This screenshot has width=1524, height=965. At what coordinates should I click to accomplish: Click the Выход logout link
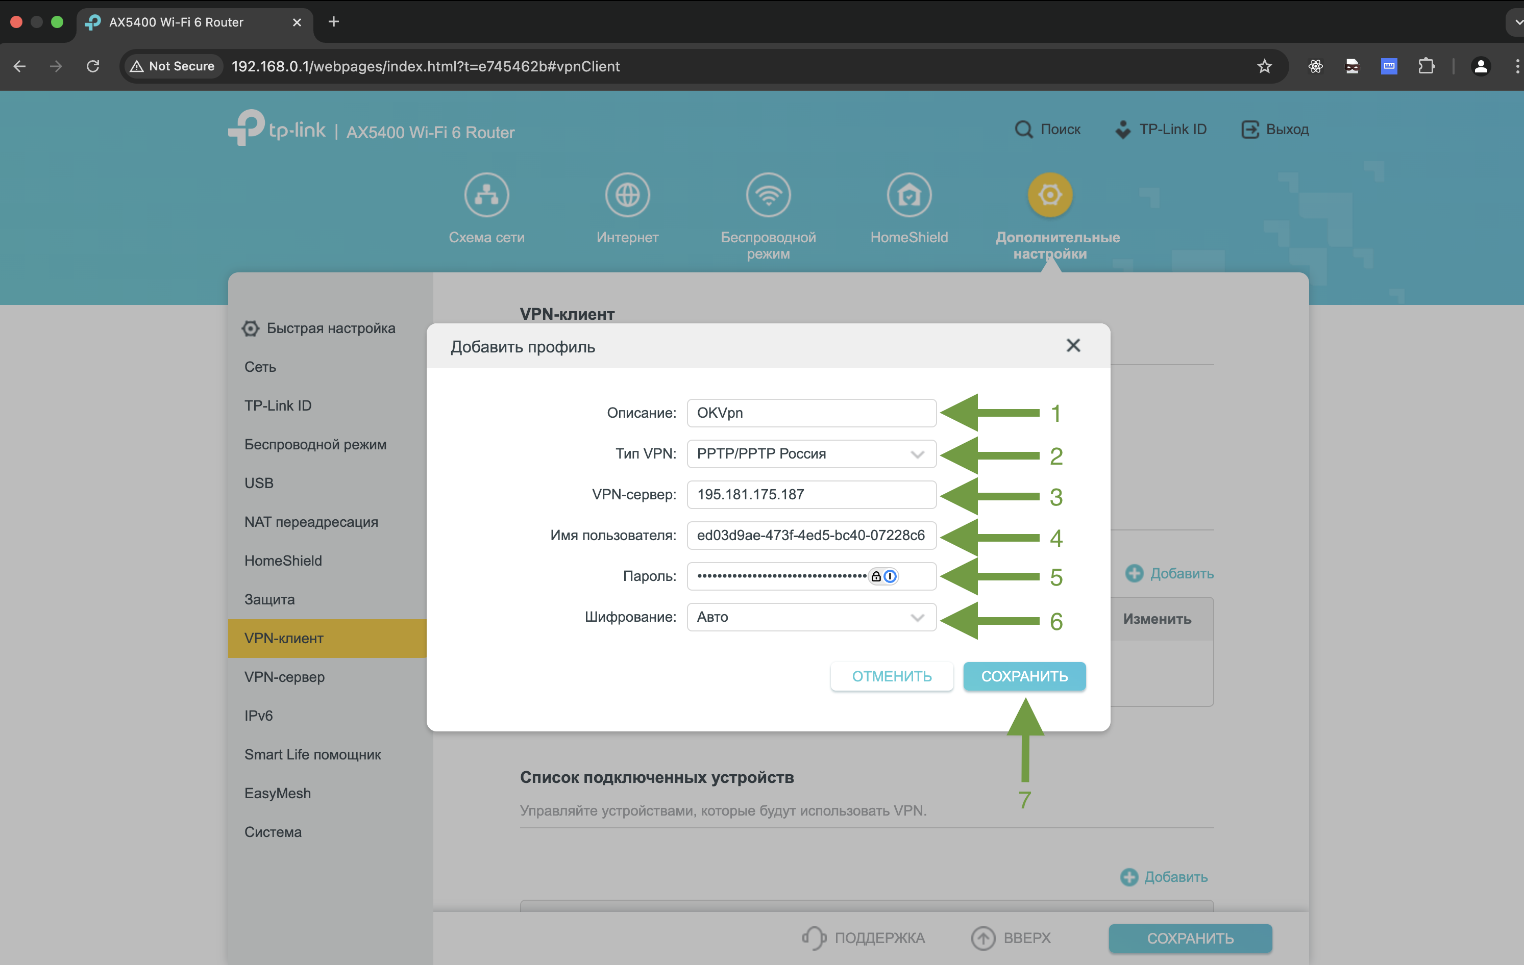click(1274, 130)
